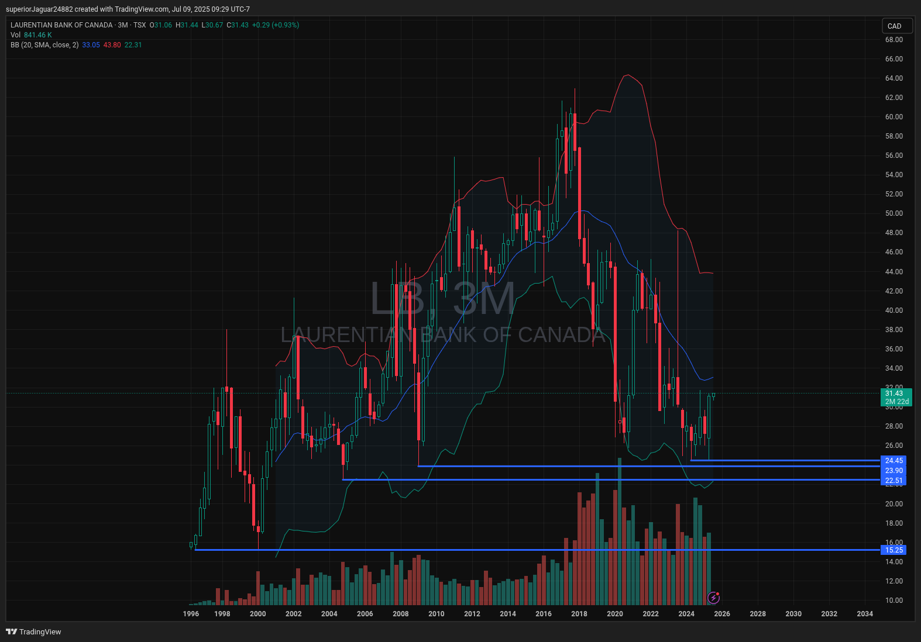Click the 2020 label on time axis

pos(615,614)
